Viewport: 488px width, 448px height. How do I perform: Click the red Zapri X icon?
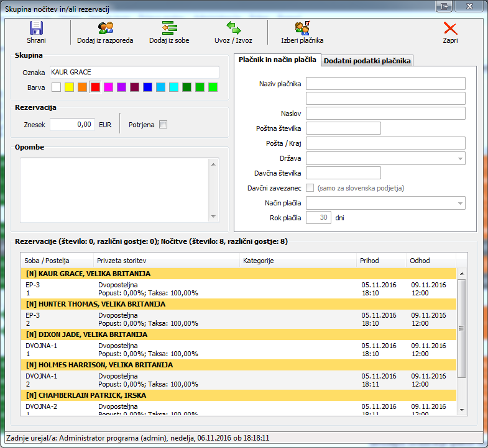click(450, 28)
